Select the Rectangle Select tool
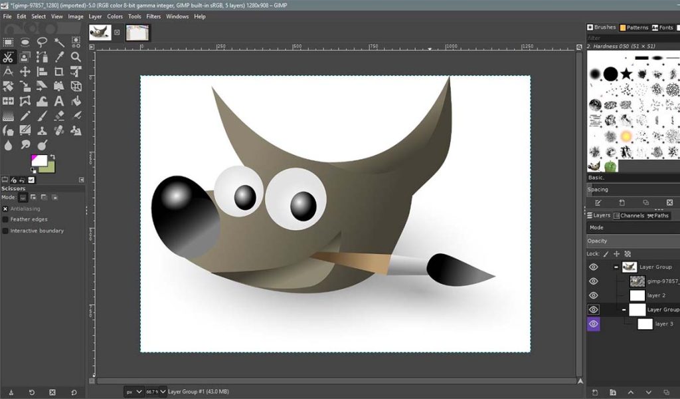This screenshot has width=680, height=399. [8, 42]
